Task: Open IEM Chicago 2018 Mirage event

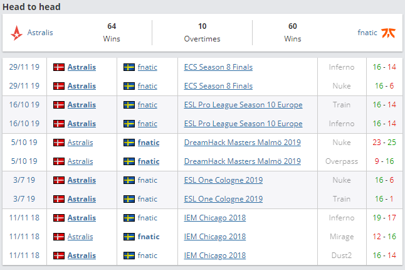Action: click(x=214, y=237)
